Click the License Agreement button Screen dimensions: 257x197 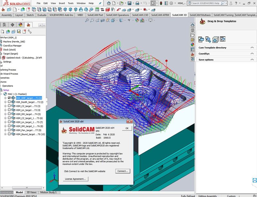(x=75, y=179)
